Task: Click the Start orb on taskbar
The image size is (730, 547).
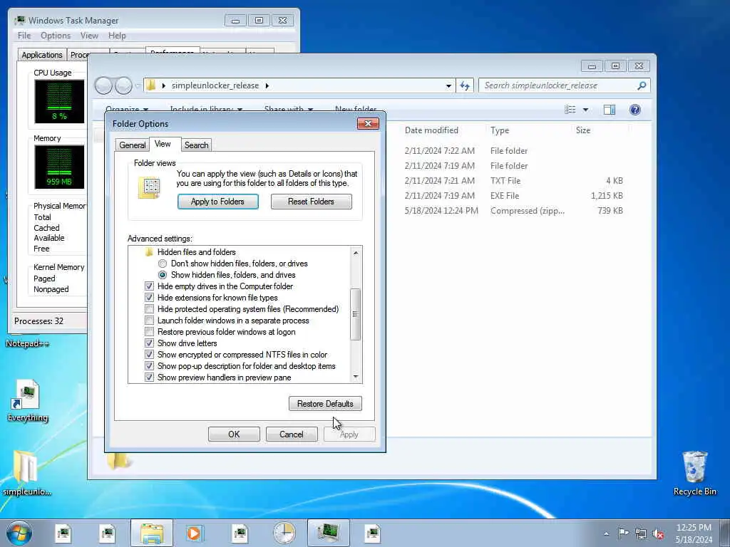Action: point(19,533)
